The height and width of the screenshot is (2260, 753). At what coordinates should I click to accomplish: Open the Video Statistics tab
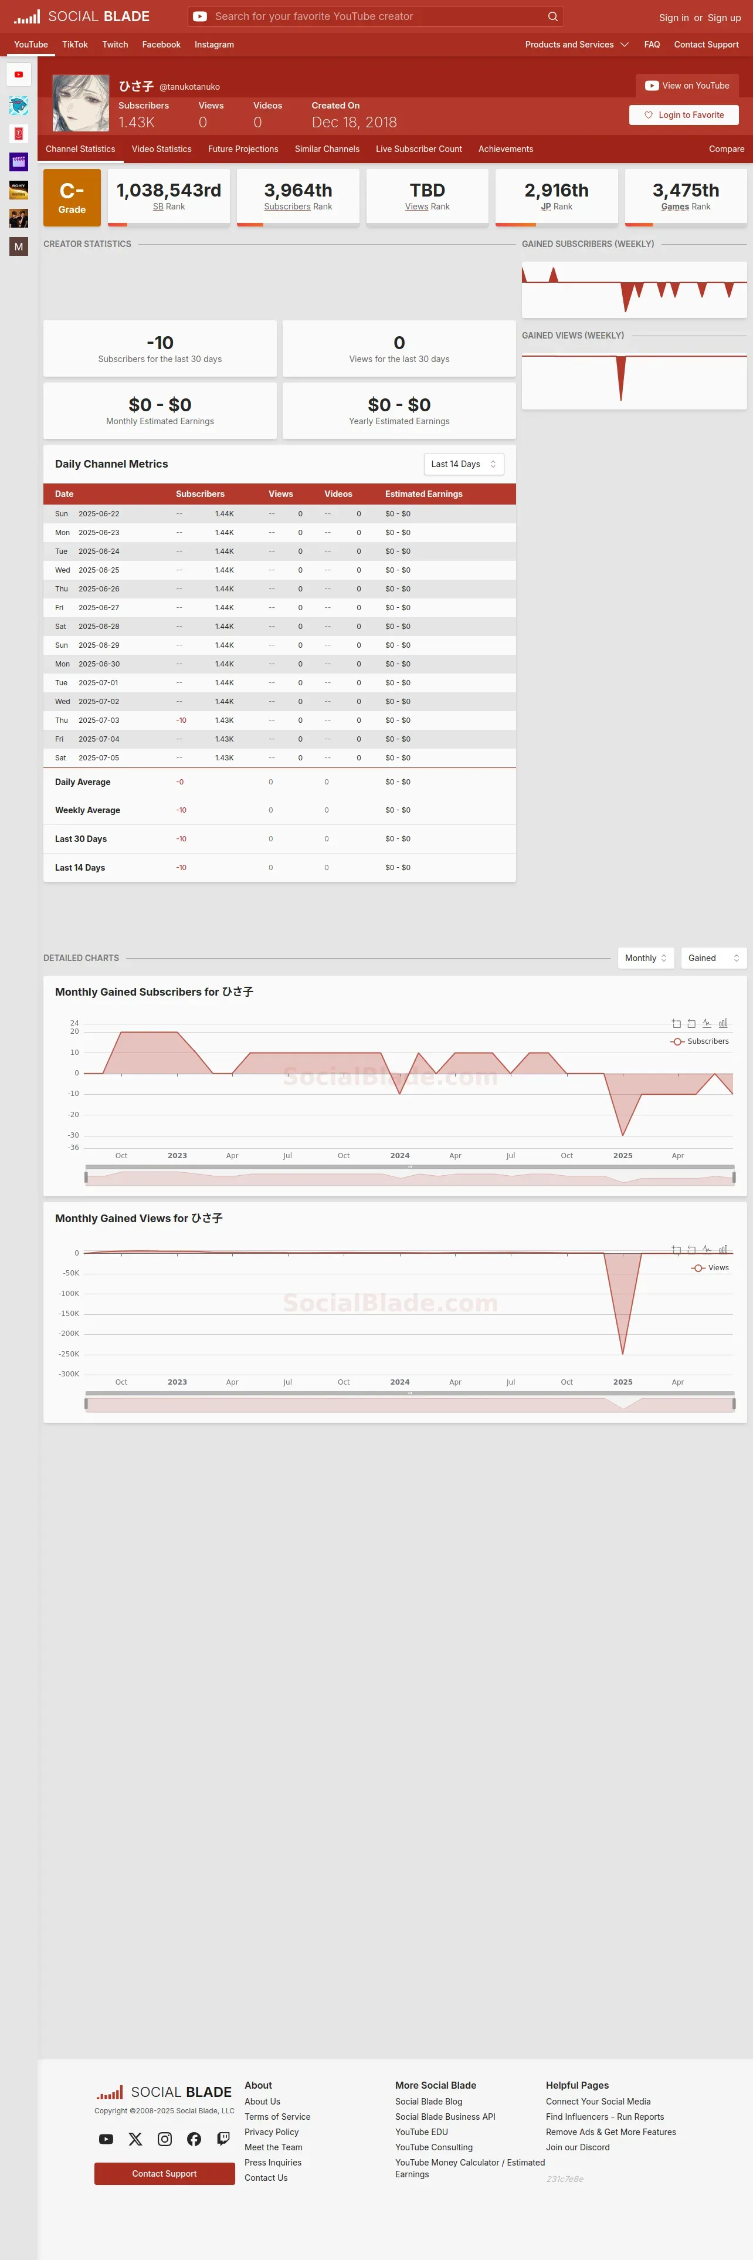[161, 149]
